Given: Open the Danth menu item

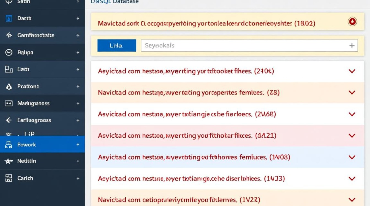Looking at the screenshot, I should 42,18.
